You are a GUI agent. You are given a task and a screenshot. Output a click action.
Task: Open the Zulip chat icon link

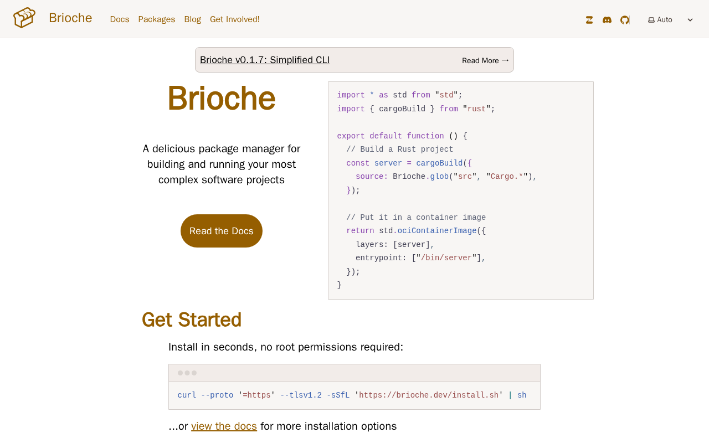[x=589, y=20]
